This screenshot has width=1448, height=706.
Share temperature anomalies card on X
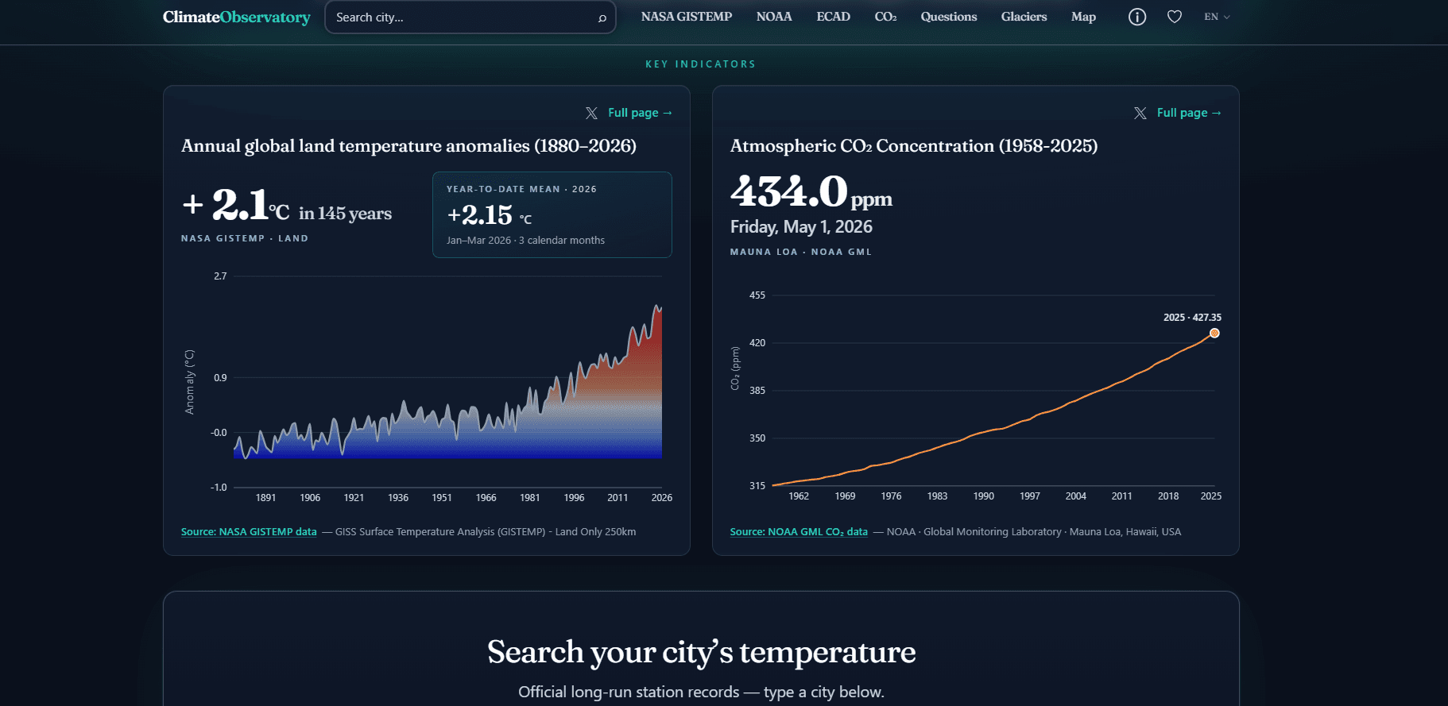[x=591, y=113]
